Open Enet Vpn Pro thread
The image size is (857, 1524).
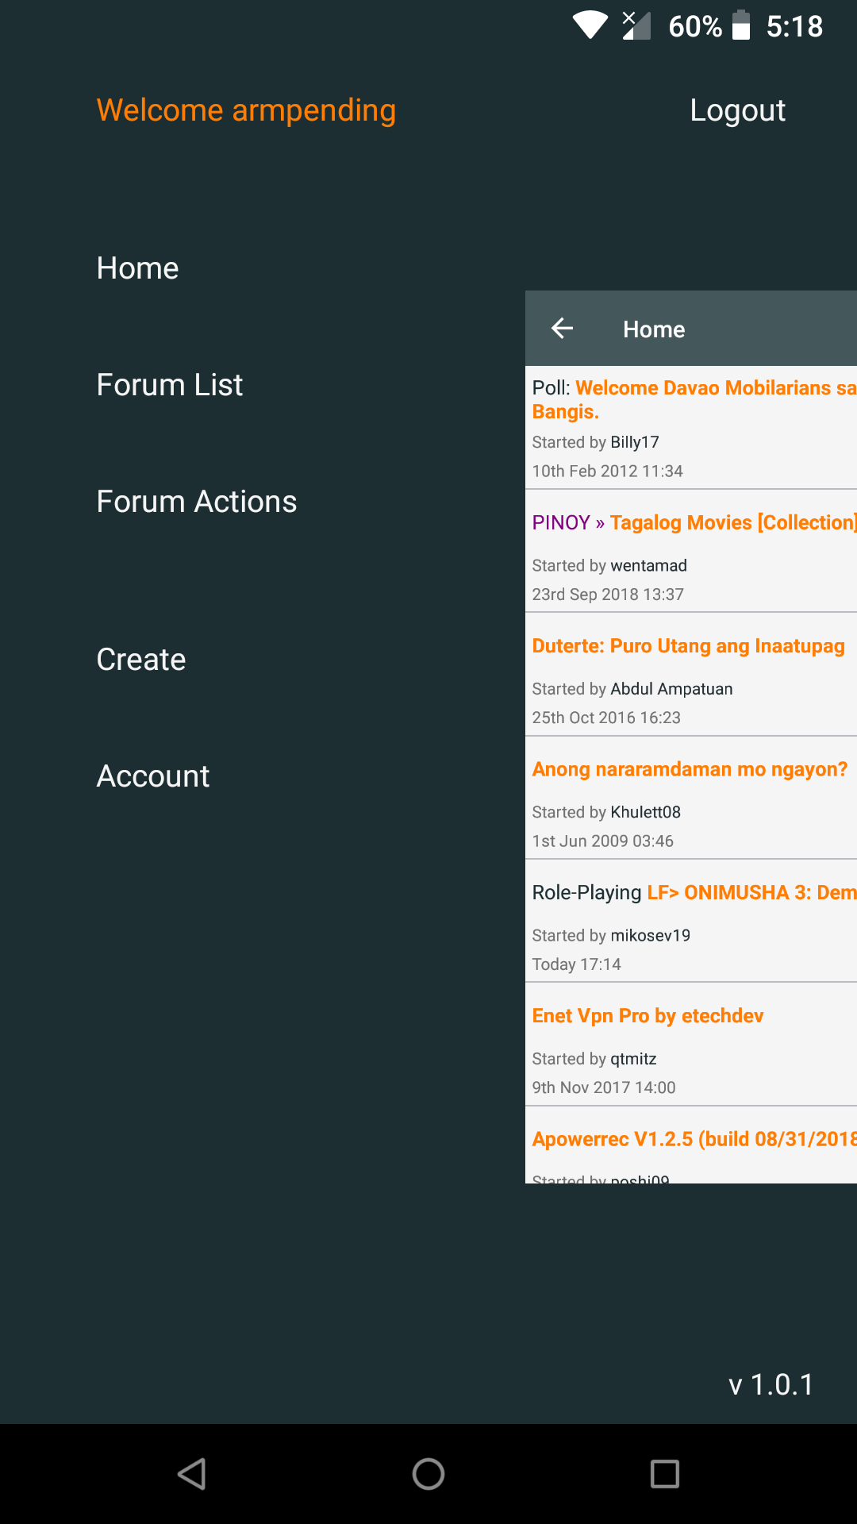click(648, 1016)
